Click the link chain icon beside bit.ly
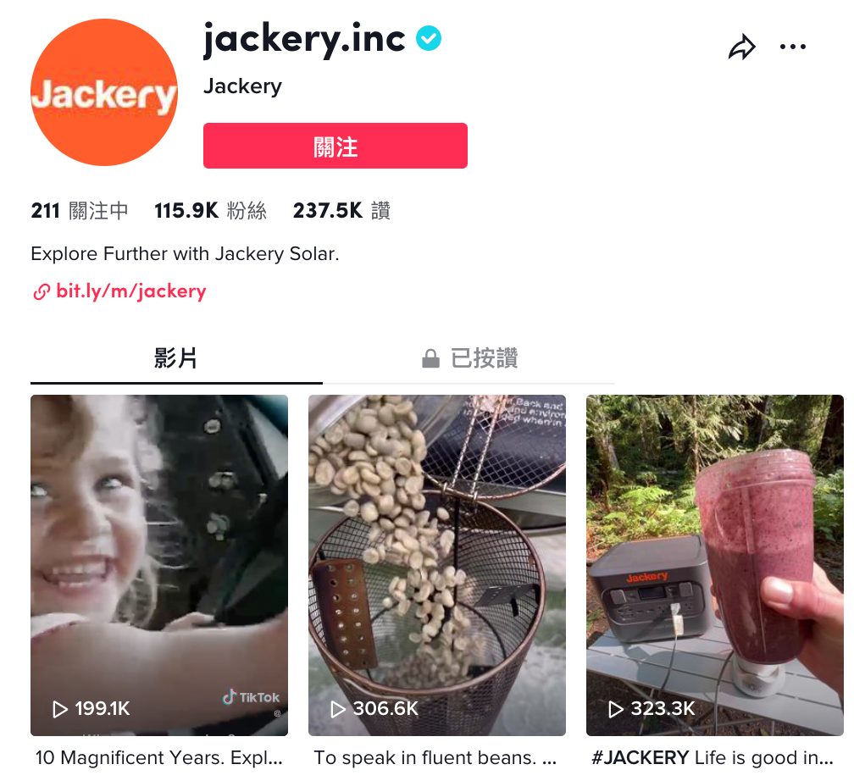 (42, 292)
